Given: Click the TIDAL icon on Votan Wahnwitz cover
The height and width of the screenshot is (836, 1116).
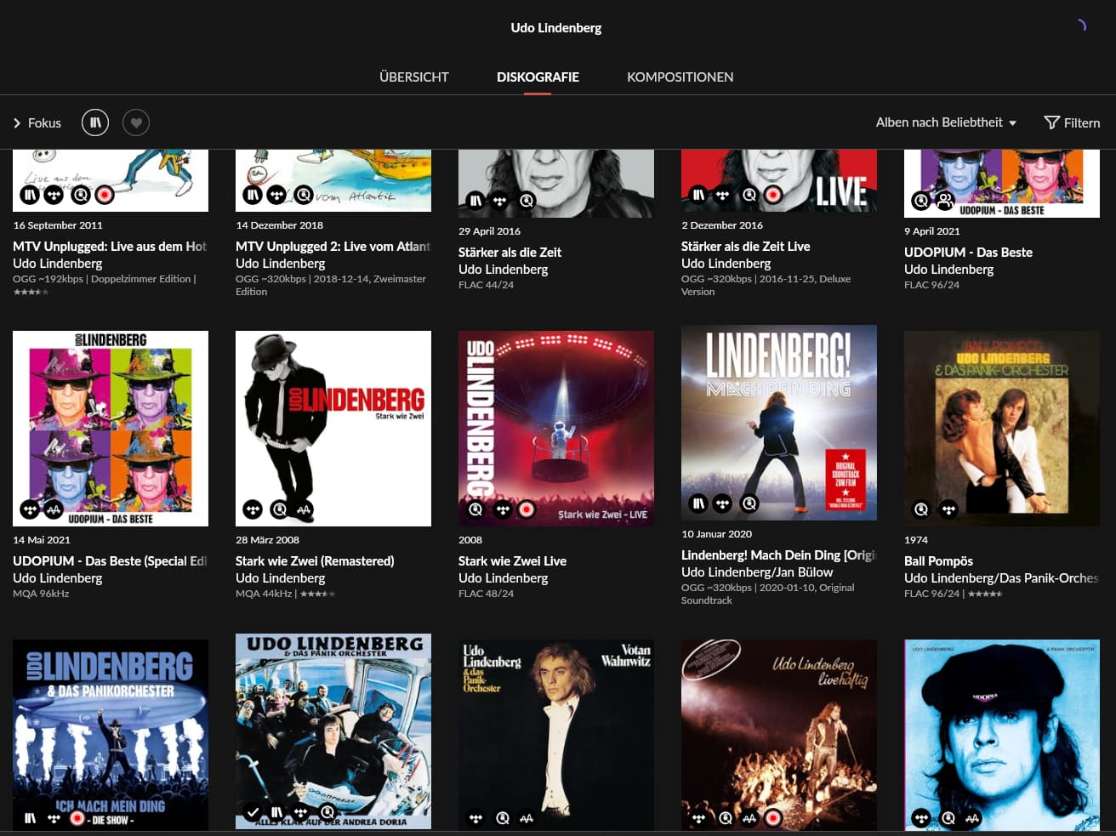Looking at the screenshot, I should (475, 818).
